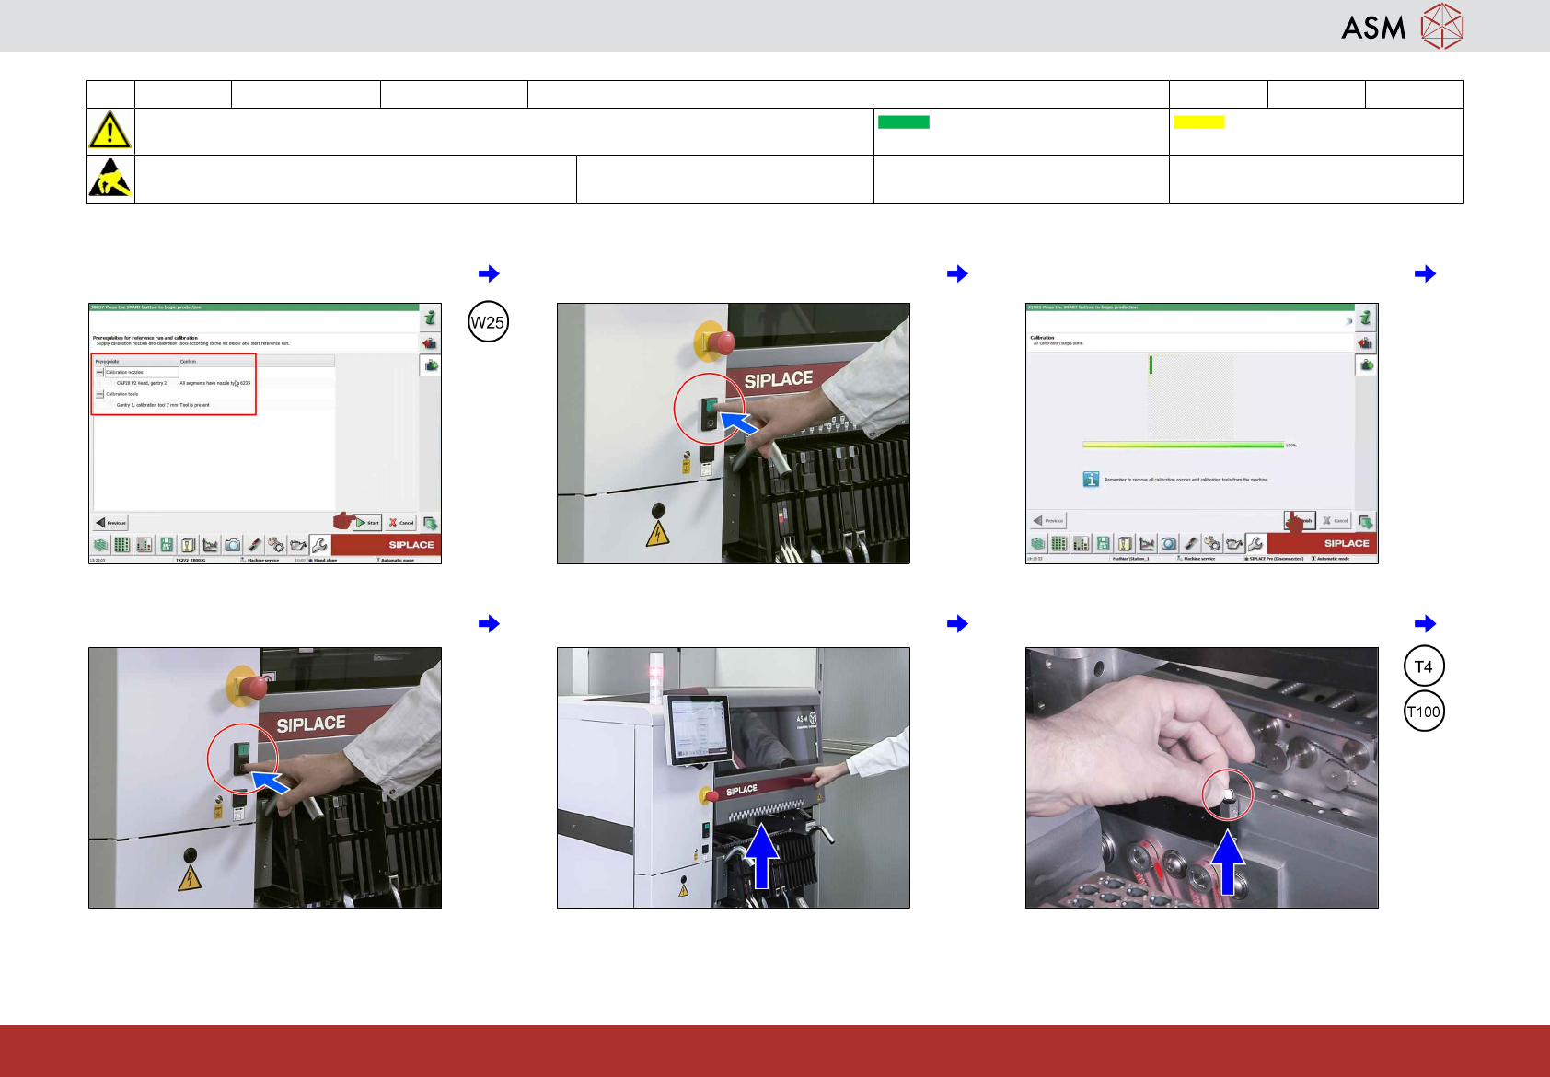Collapse the Calibration tools tree node
The image size is (1550, 1077).
(99, 394)
